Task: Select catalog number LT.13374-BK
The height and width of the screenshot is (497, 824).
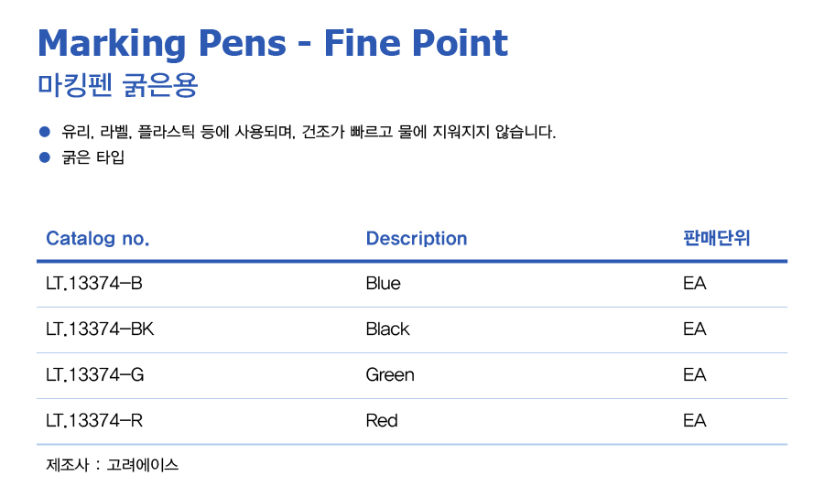Action: coord(100,330)
